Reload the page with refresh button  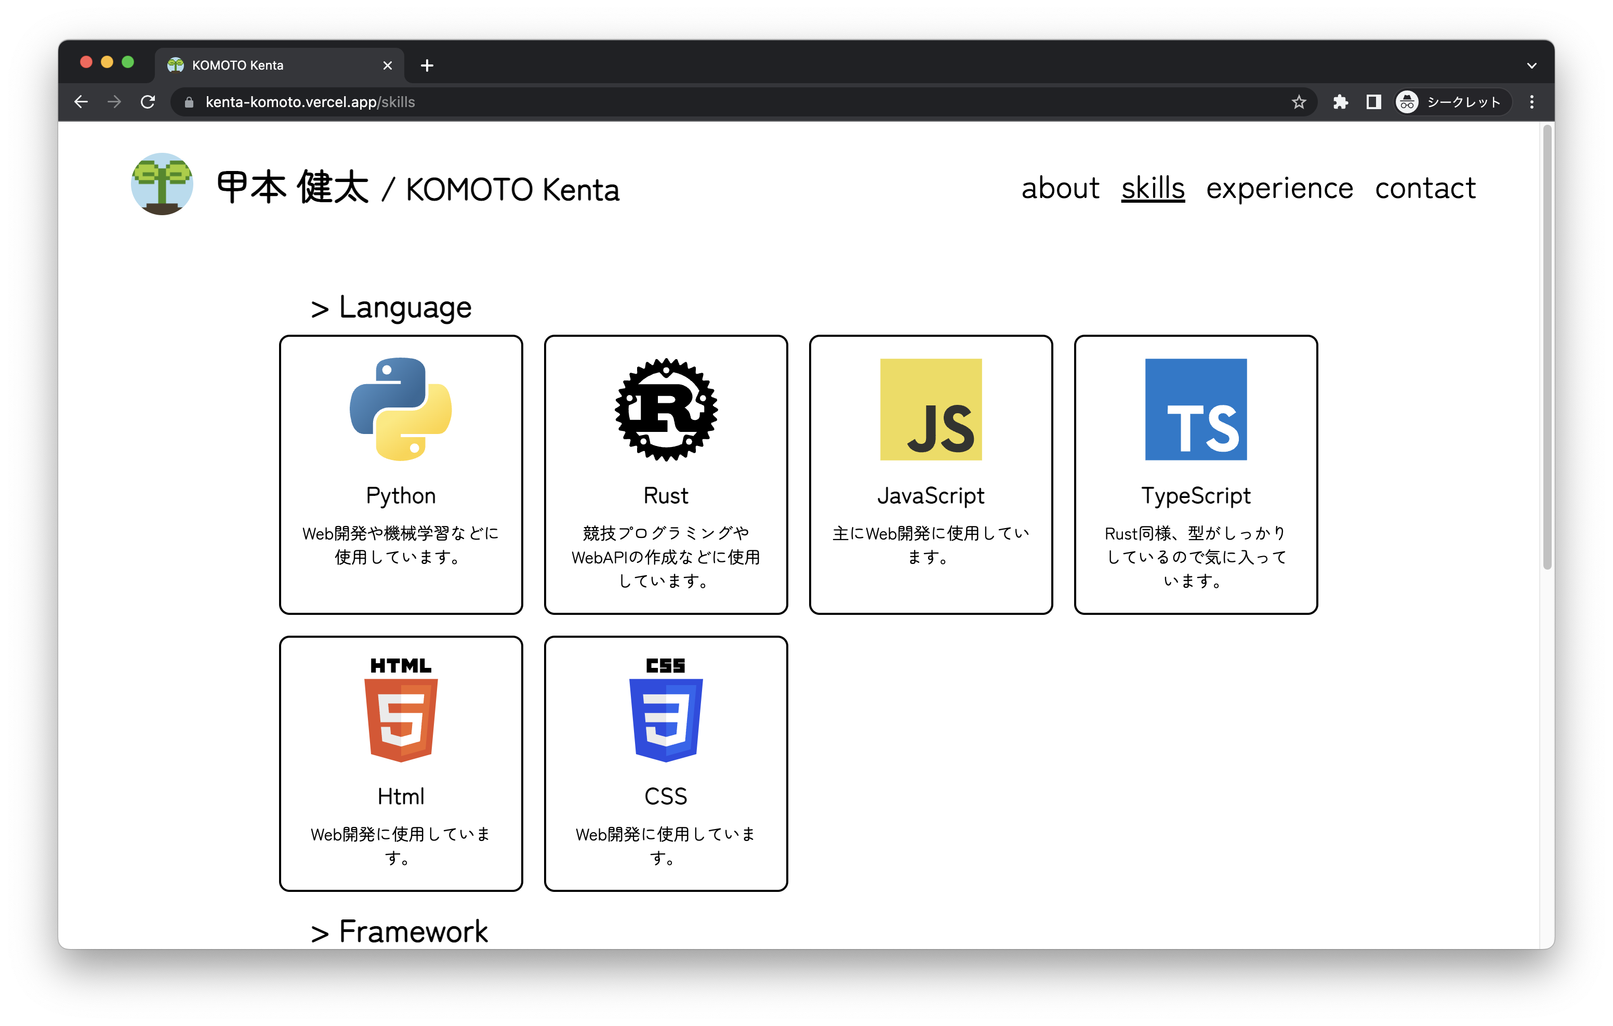pos(148,102)
